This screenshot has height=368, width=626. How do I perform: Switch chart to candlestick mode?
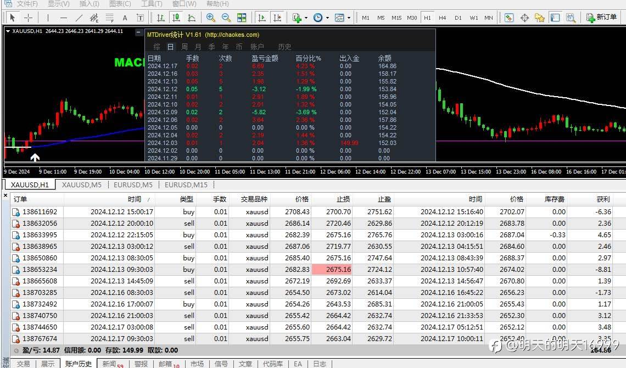(x=176, y=18)
